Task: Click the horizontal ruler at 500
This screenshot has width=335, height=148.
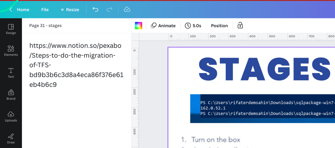Action: click(272, 37)
